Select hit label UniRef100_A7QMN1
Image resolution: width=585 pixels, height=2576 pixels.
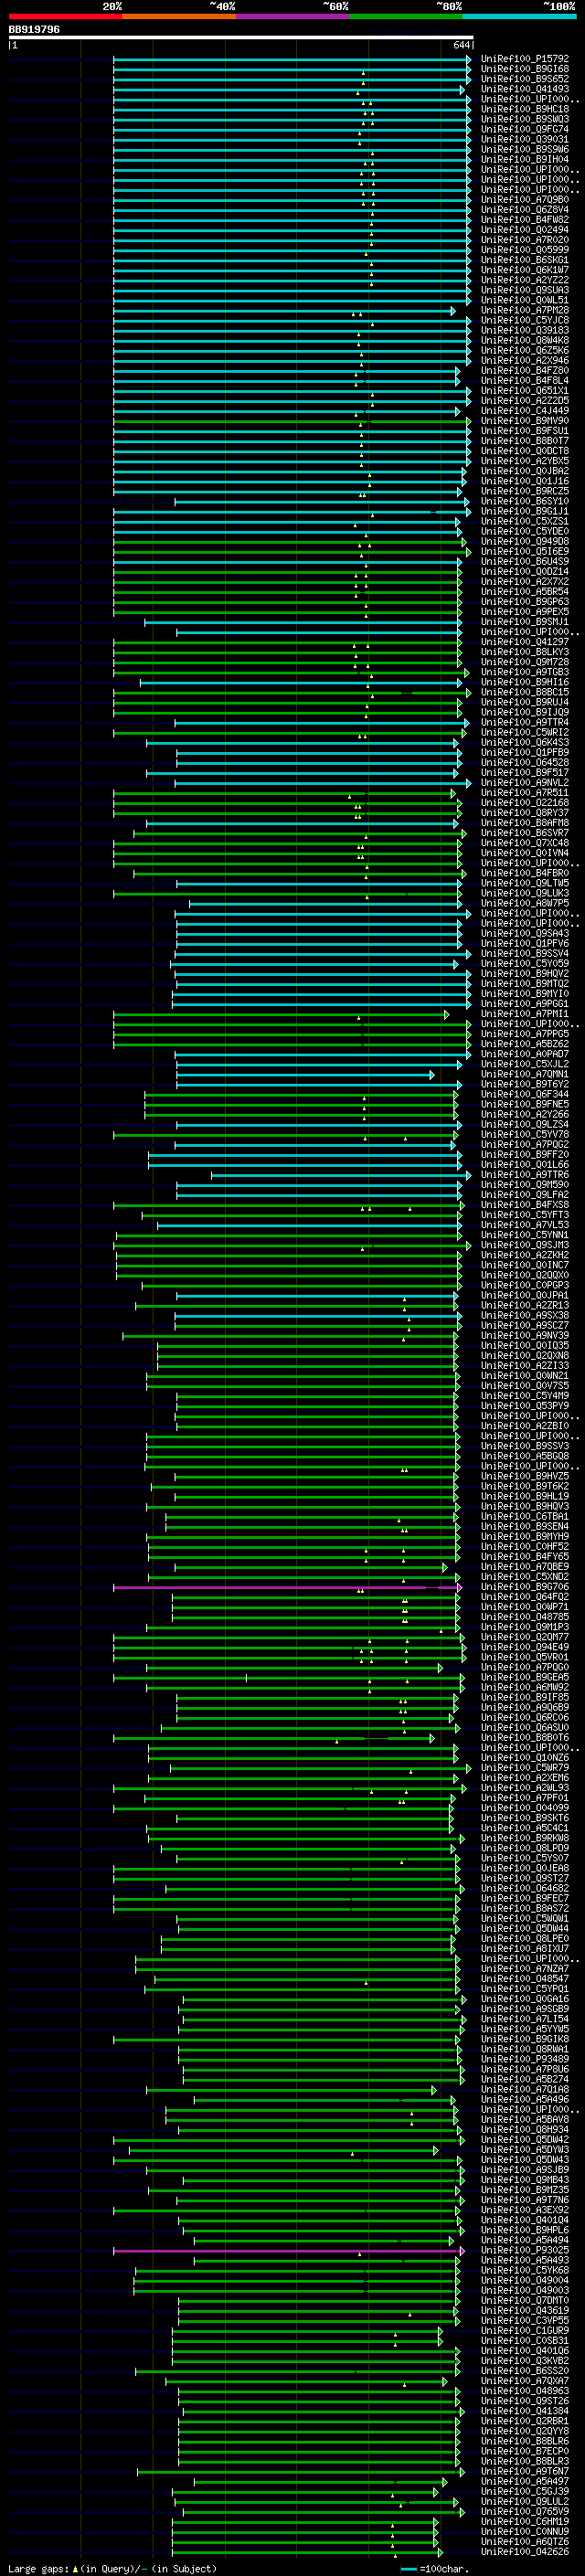pyautogui.click(x=525, y=1074)
